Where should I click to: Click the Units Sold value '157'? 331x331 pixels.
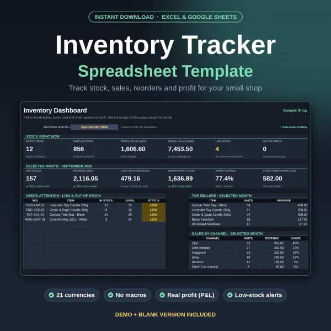[31, 179]
